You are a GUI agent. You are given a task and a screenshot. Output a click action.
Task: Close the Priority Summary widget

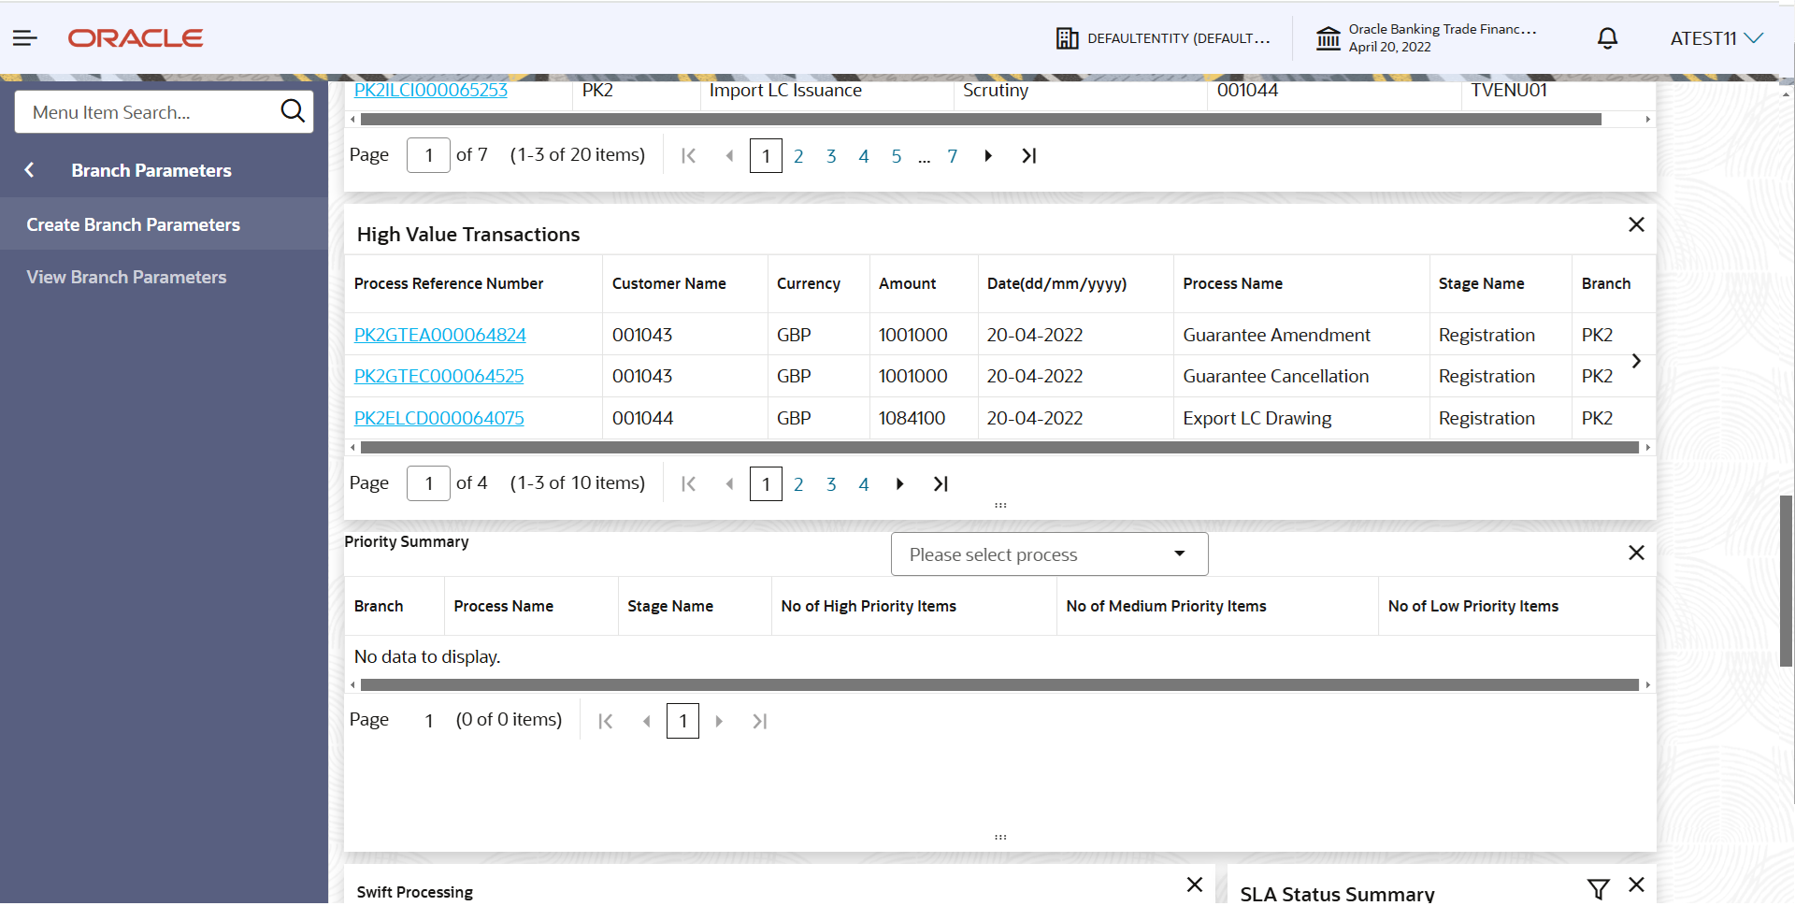[1636, 553]
